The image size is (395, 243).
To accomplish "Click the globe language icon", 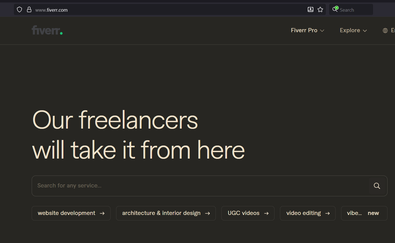I will click(385, 31).
